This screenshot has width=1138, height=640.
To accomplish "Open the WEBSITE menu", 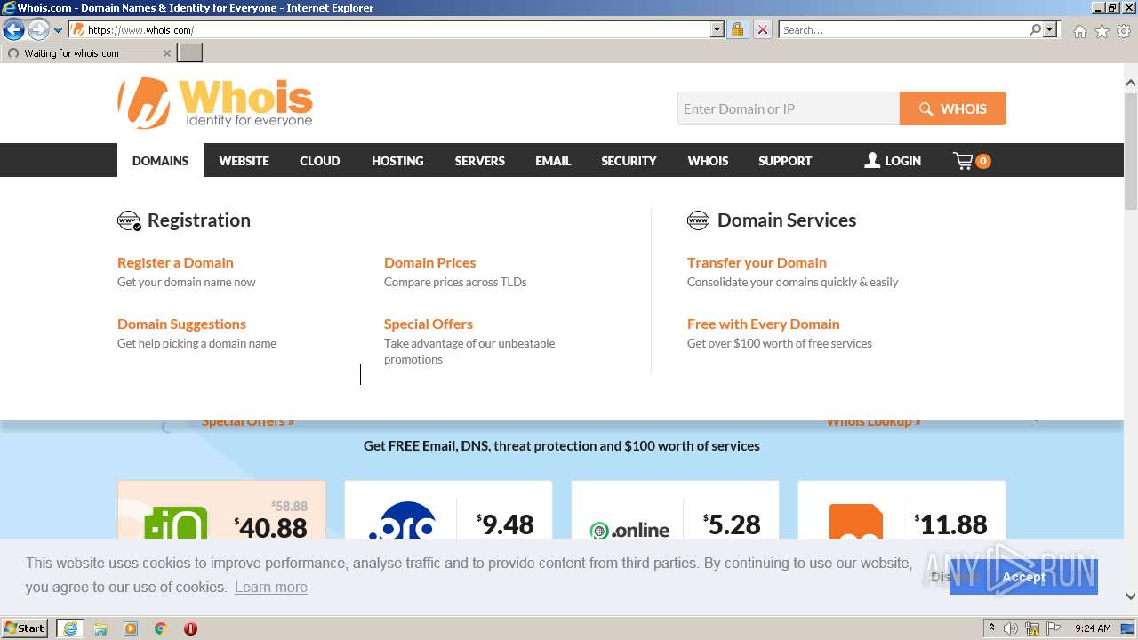I will [x=244, y=161].
